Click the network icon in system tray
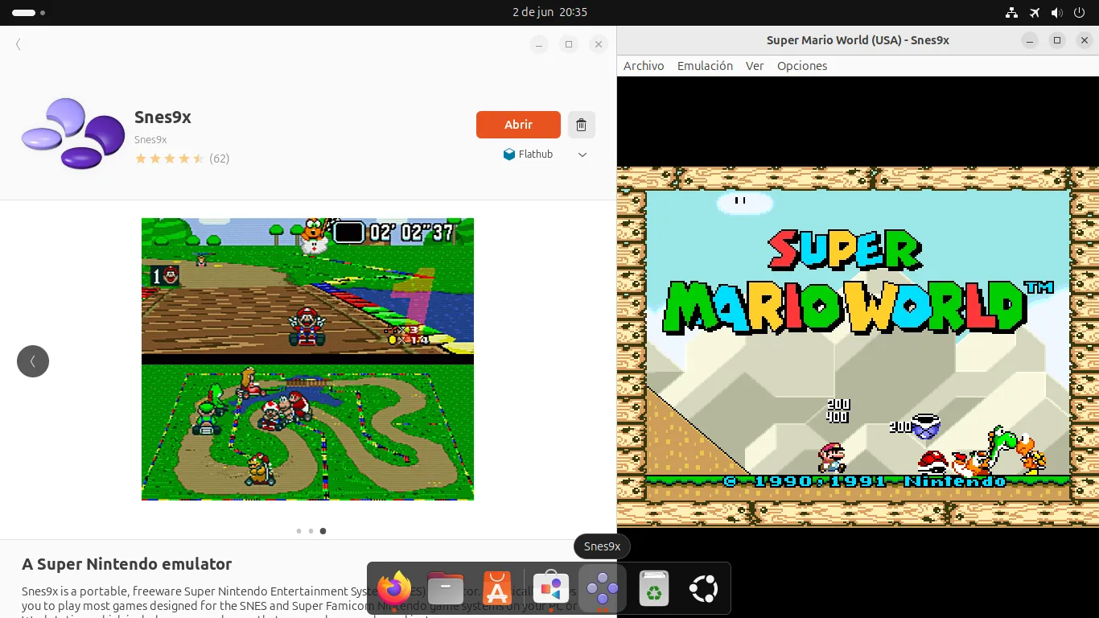Screen dimensions: 1099x618 (1012, 12)
